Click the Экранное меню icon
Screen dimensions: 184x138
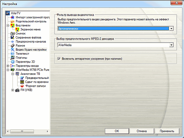point(17,29)
